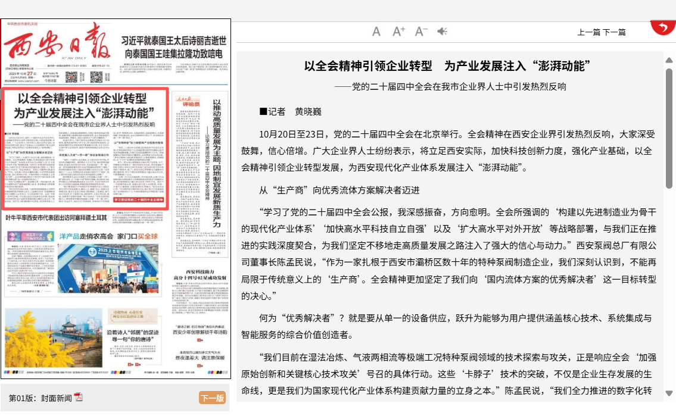The image size is (676, 416).
Task: Toggle article audio read-aloud speaker icon
Action: click(442, 32)
